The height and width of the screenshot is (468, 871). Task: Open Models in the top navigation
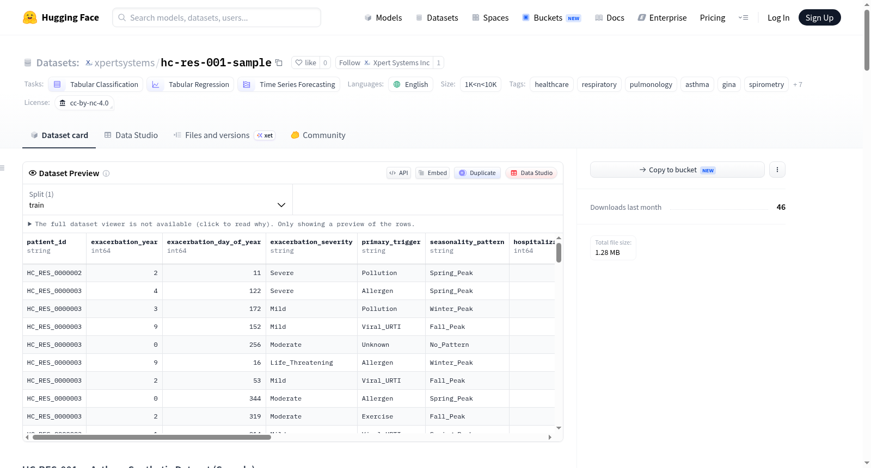coord(383,17)
